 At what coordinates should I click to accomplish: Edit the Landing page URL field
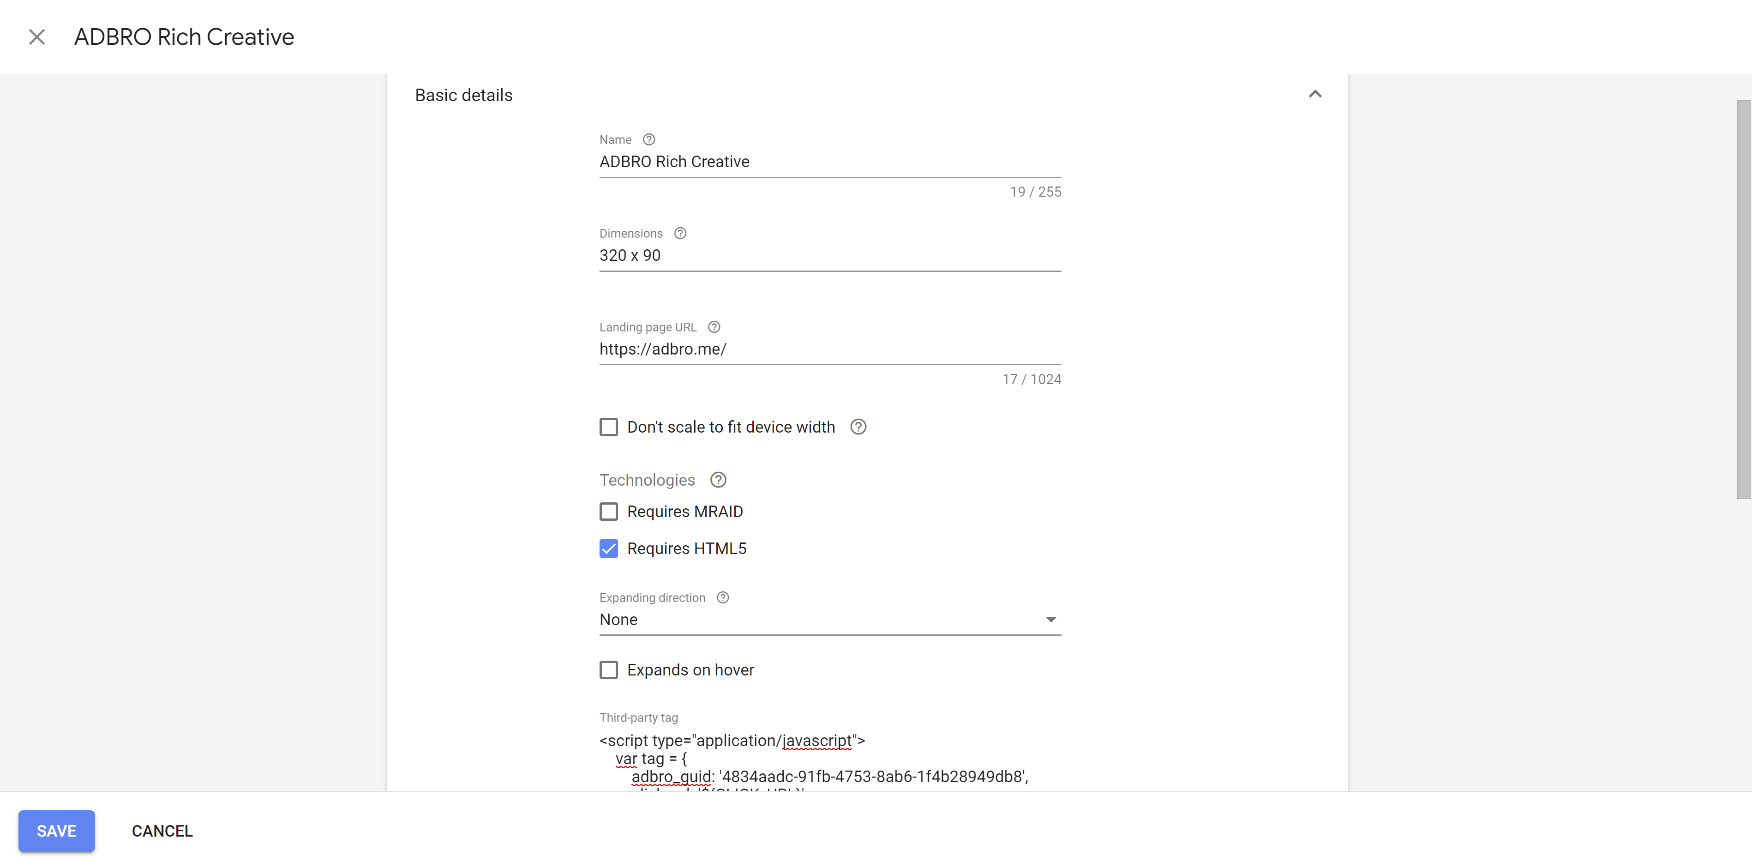click(x=830, y=350)
